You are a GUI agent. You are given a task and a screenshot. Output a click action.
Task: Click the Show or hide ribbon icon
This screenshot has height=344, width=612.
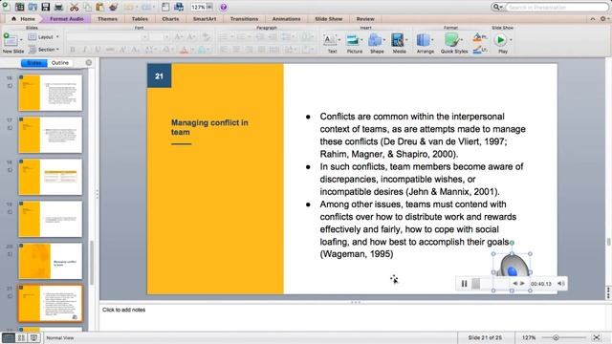click(165, 7)
